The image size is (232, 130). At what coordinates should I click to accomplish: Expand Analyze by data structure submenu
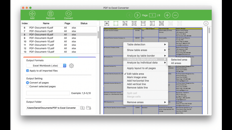146,59
